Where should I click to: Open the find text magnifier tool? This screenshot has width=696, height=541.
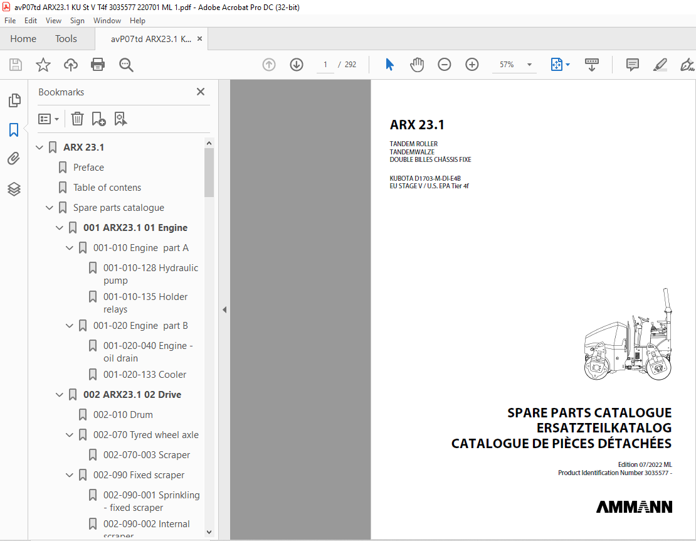coord(126,65)
